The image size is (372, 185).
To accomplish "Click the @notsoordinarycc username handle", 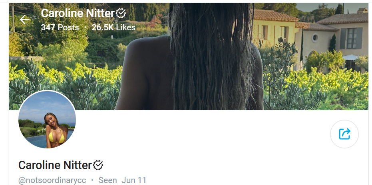I will (x=52, y=180).
